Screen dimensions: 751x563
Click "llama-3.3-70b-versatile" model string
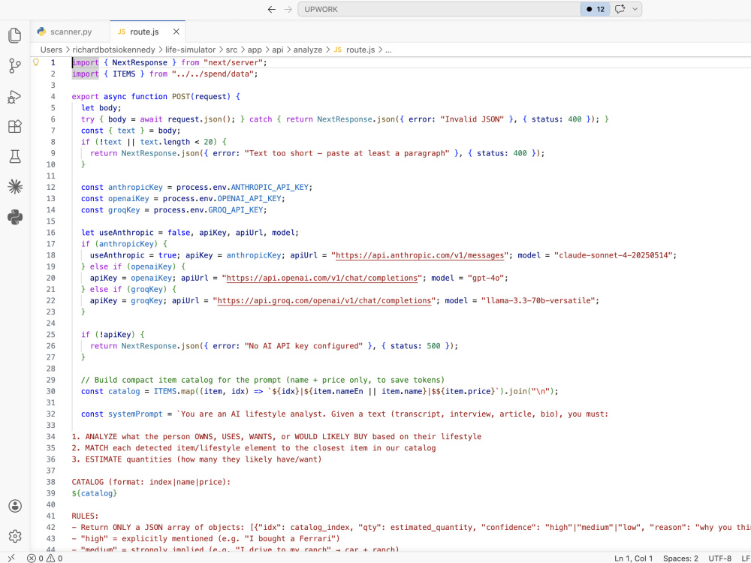coord(538,301)
